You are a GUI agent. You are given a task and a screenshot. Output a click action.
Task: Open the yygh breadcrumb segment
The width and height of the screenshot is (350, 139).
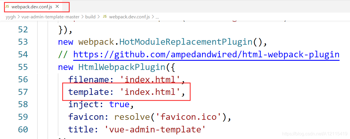(x=11, y=17)
